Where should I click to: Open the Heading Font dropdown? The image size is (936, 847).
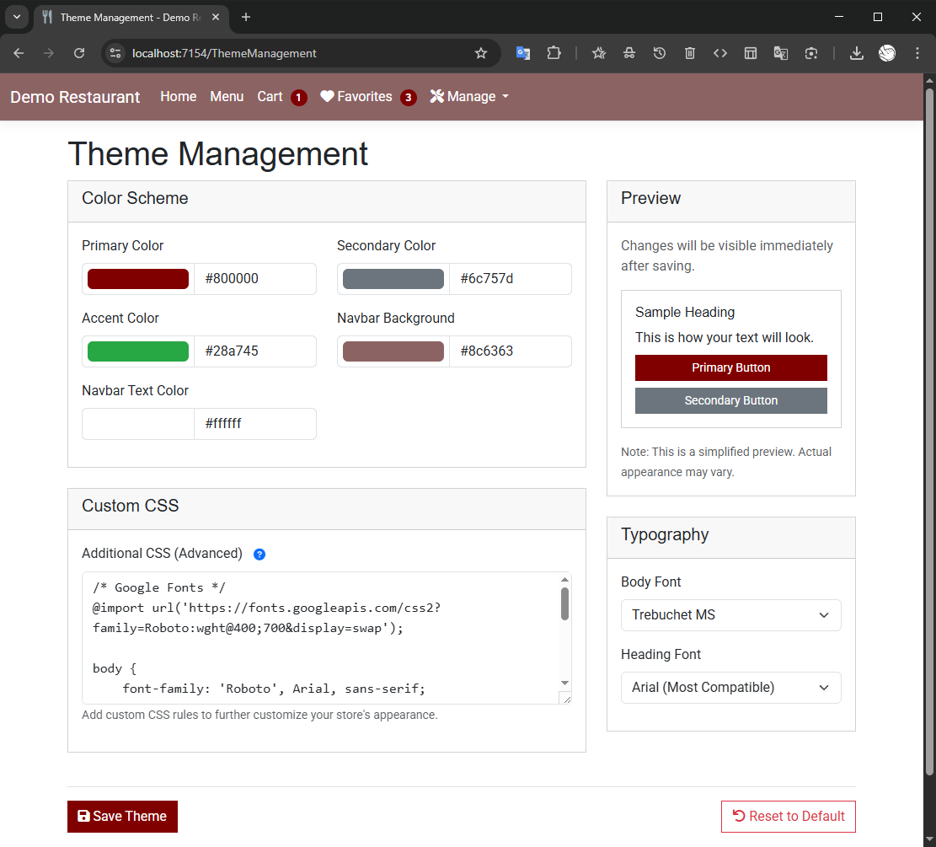[730, 688]
